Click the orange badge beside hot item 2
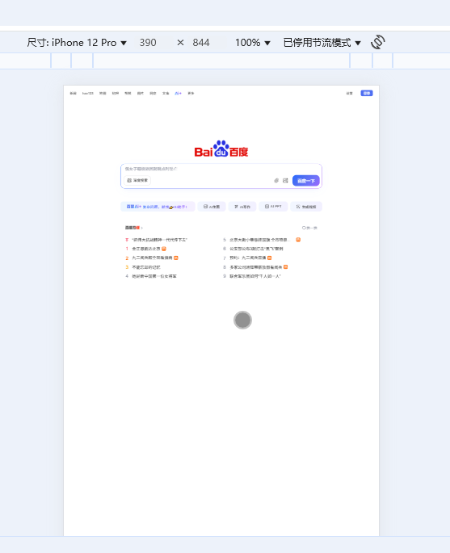 [176, 258]
